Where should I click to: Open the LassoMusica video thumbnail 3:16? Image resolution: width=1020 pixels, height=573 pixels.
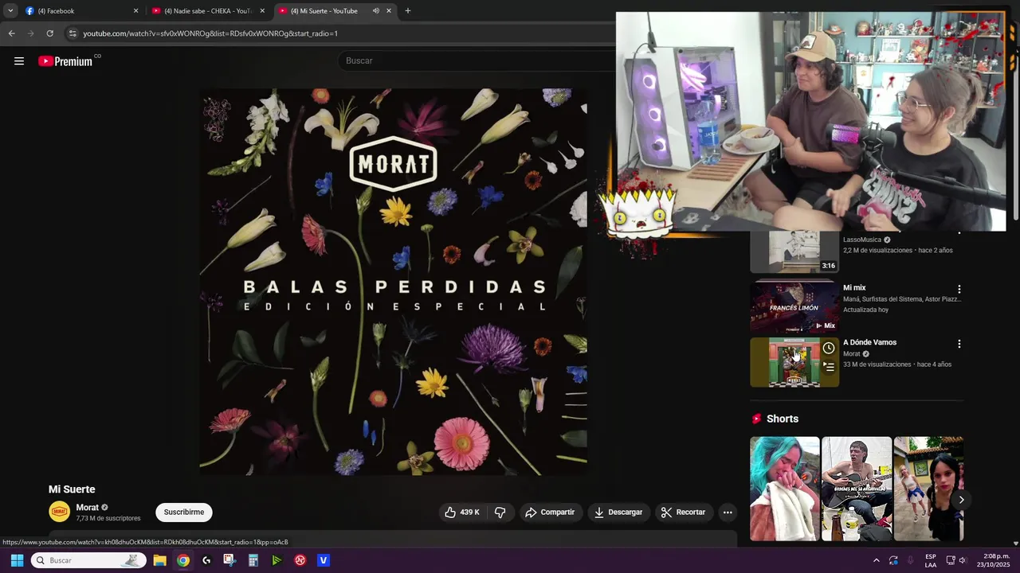coord(794,252)
